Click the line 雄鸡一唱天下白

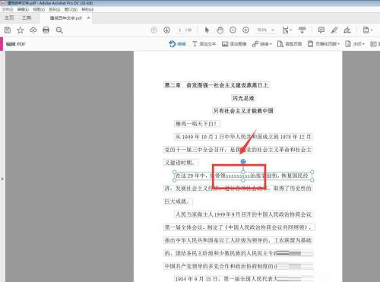coord(197,124)
